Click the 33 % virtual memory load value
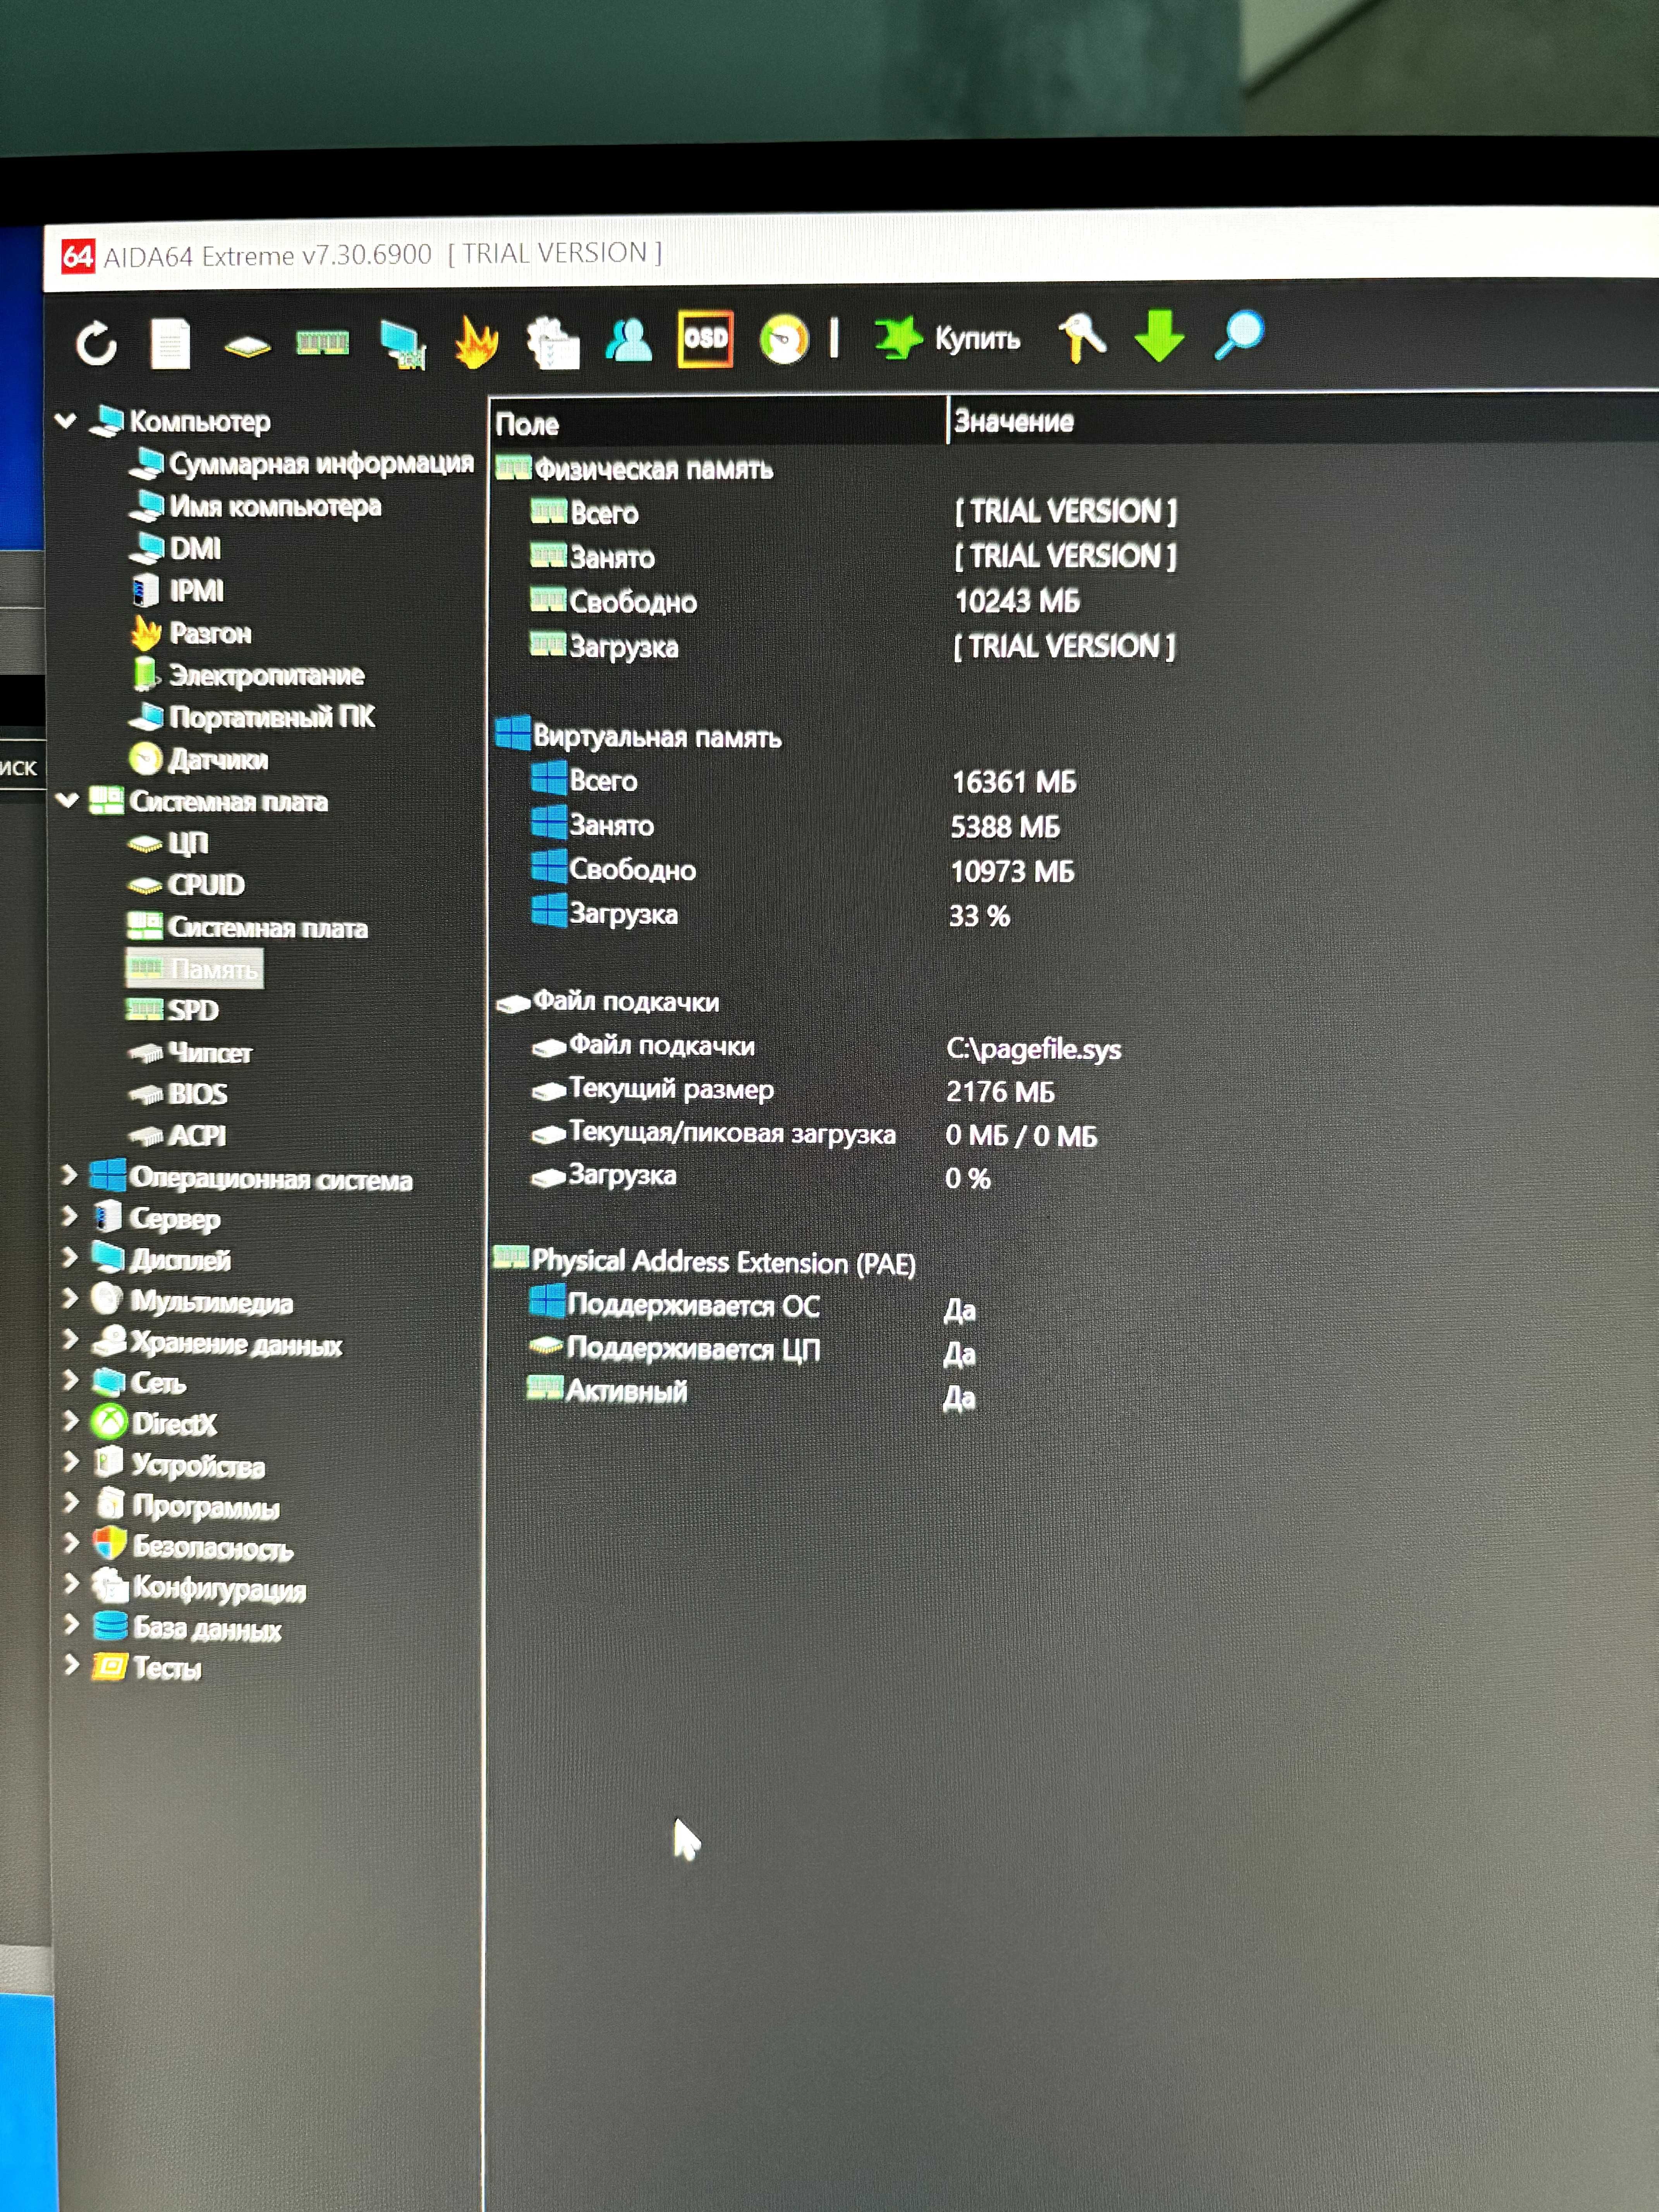This screenshot has width=1659, height=2212. tap(979, 916)
